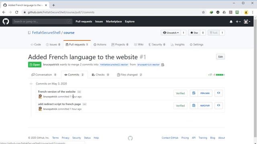The height and width of the screenshot is (144, 257).
Task: Expand description of add redirect script commit
Action: click(84, 104)
